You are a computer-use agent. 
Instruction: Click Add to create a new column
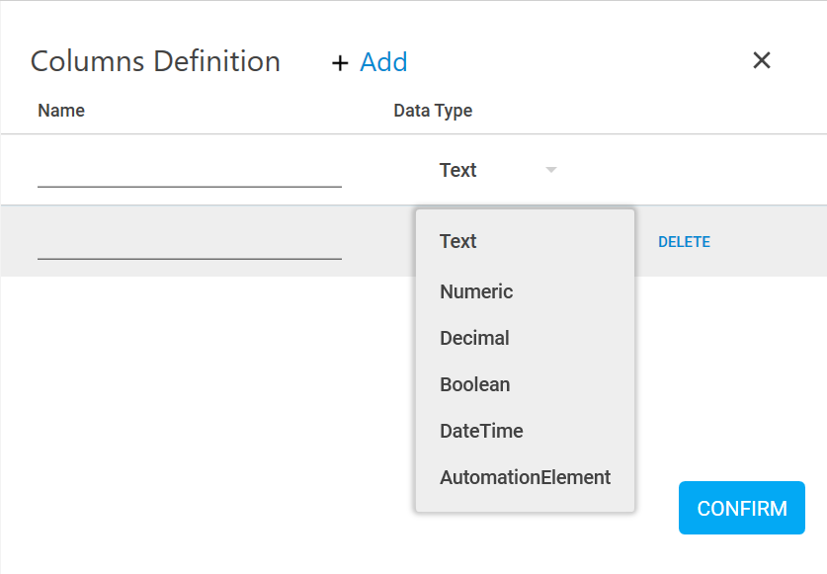(383, 61)
